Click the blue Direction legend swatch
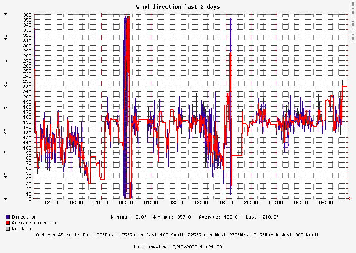 pyautogui.click(x=7, y=217)
